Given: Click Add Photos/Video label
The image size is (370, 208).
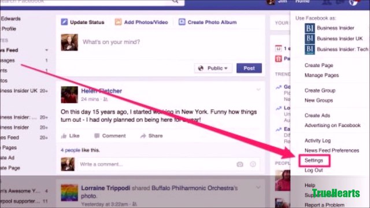Looking at the screenshot, I should point(146,22).
